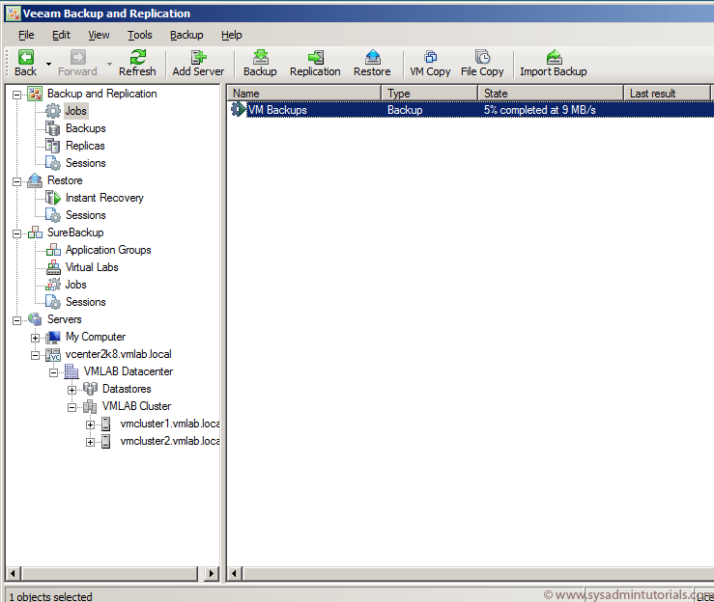Expand the Datastores node

coord(71,390)
